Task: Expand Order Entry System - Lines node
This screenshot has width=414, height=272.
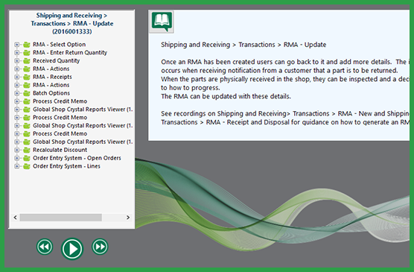Action: click(16, 166)
